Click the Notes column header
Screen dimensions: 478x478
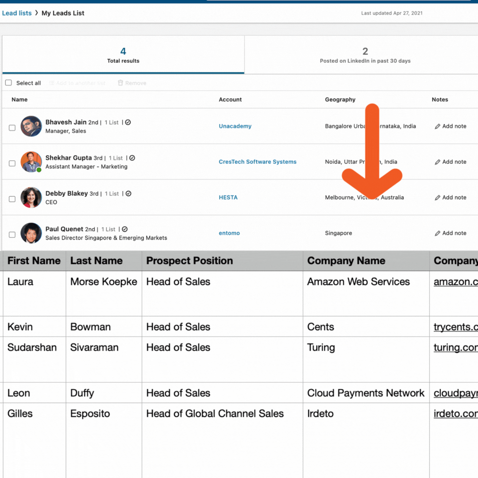click(440, 100)
